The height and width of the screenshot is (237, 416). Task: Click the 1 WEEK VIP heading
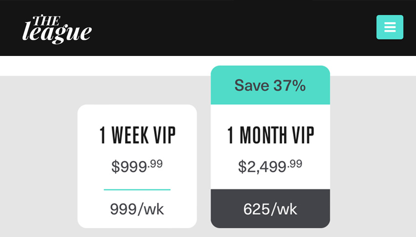pos(137,135)
